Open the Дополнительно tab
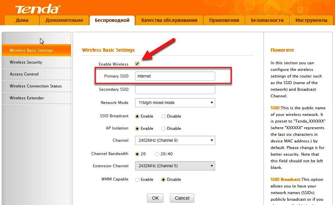335x205 pixels. [x=64, y=20]
